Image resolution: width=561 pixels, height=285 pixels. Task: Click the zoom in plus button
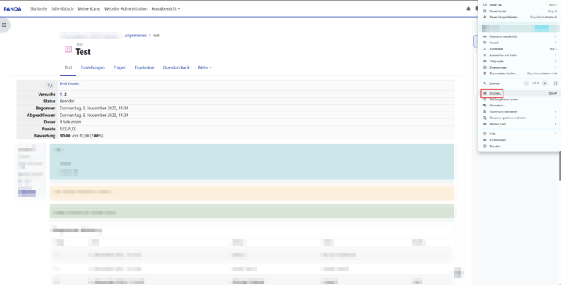[545, 83]
